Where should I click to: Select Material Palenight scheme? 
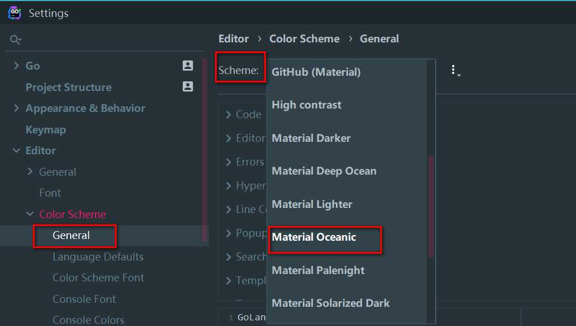[318, 270]
